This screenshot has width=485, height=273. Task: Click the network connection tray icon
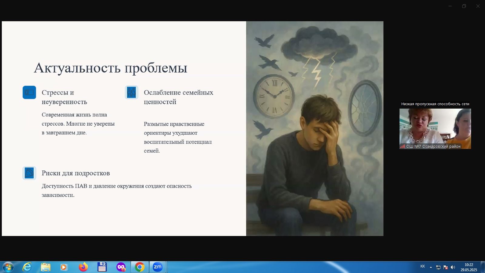[x=438, y=267]
